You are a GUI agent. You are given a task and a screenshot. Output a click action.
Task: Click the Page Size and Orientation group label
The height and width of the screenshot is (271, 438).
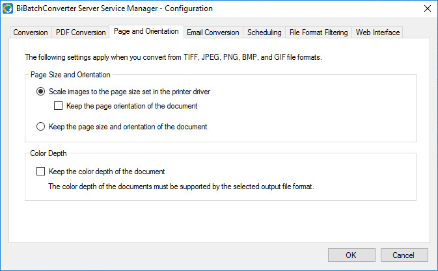click(70, 75)
